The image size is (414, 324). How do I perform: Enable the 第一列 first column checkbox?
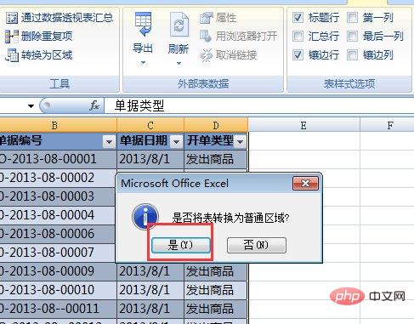pos(352,18)
